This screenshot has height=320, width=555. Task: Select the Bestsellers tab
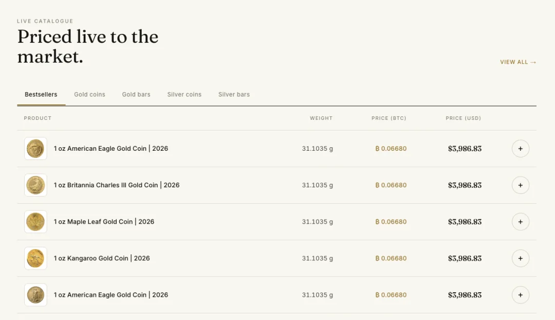click(41, 95)
